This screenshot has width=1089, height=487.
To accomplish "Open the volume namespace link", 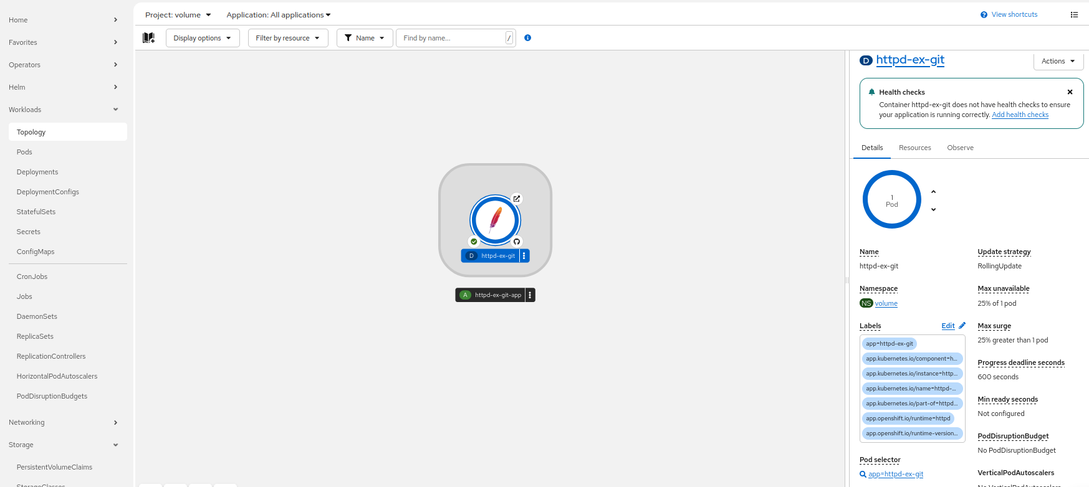I will pyautogui.click(x=886, y=303).
